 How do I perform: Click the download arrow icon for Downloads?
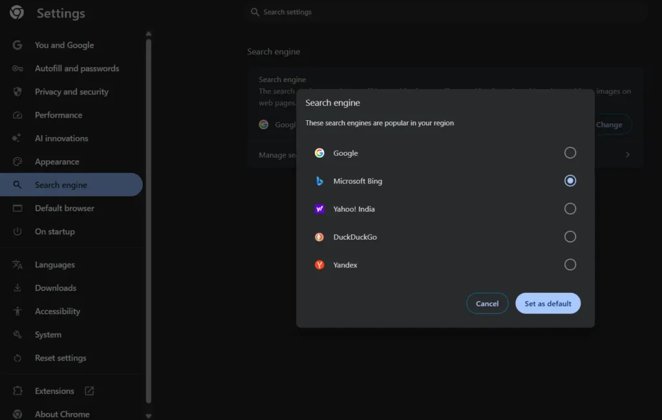coord(17,288)
